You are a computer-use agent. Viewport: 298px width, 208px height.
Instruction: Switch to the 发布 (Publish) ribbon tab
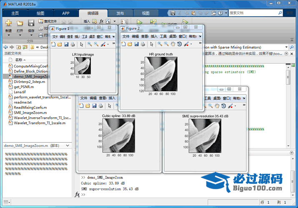[x=120, y=13]
